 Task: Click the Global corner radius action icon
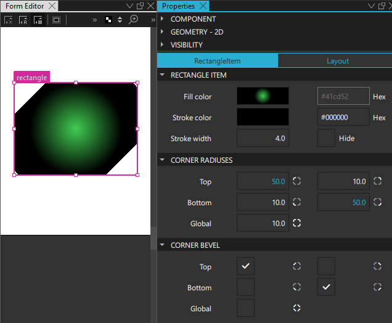[x=297, y=223]
